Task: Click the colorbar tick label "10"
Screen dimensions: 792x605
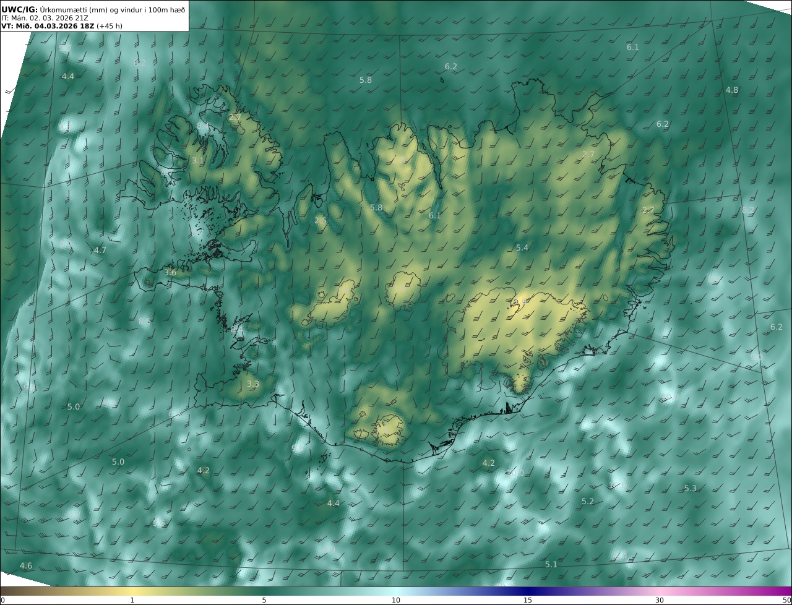Action: coord(396,600)
